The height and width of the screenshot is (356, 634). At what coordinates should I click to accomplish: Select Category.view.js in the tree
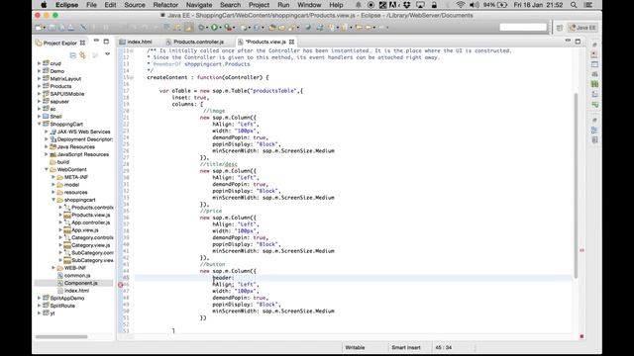90,245
